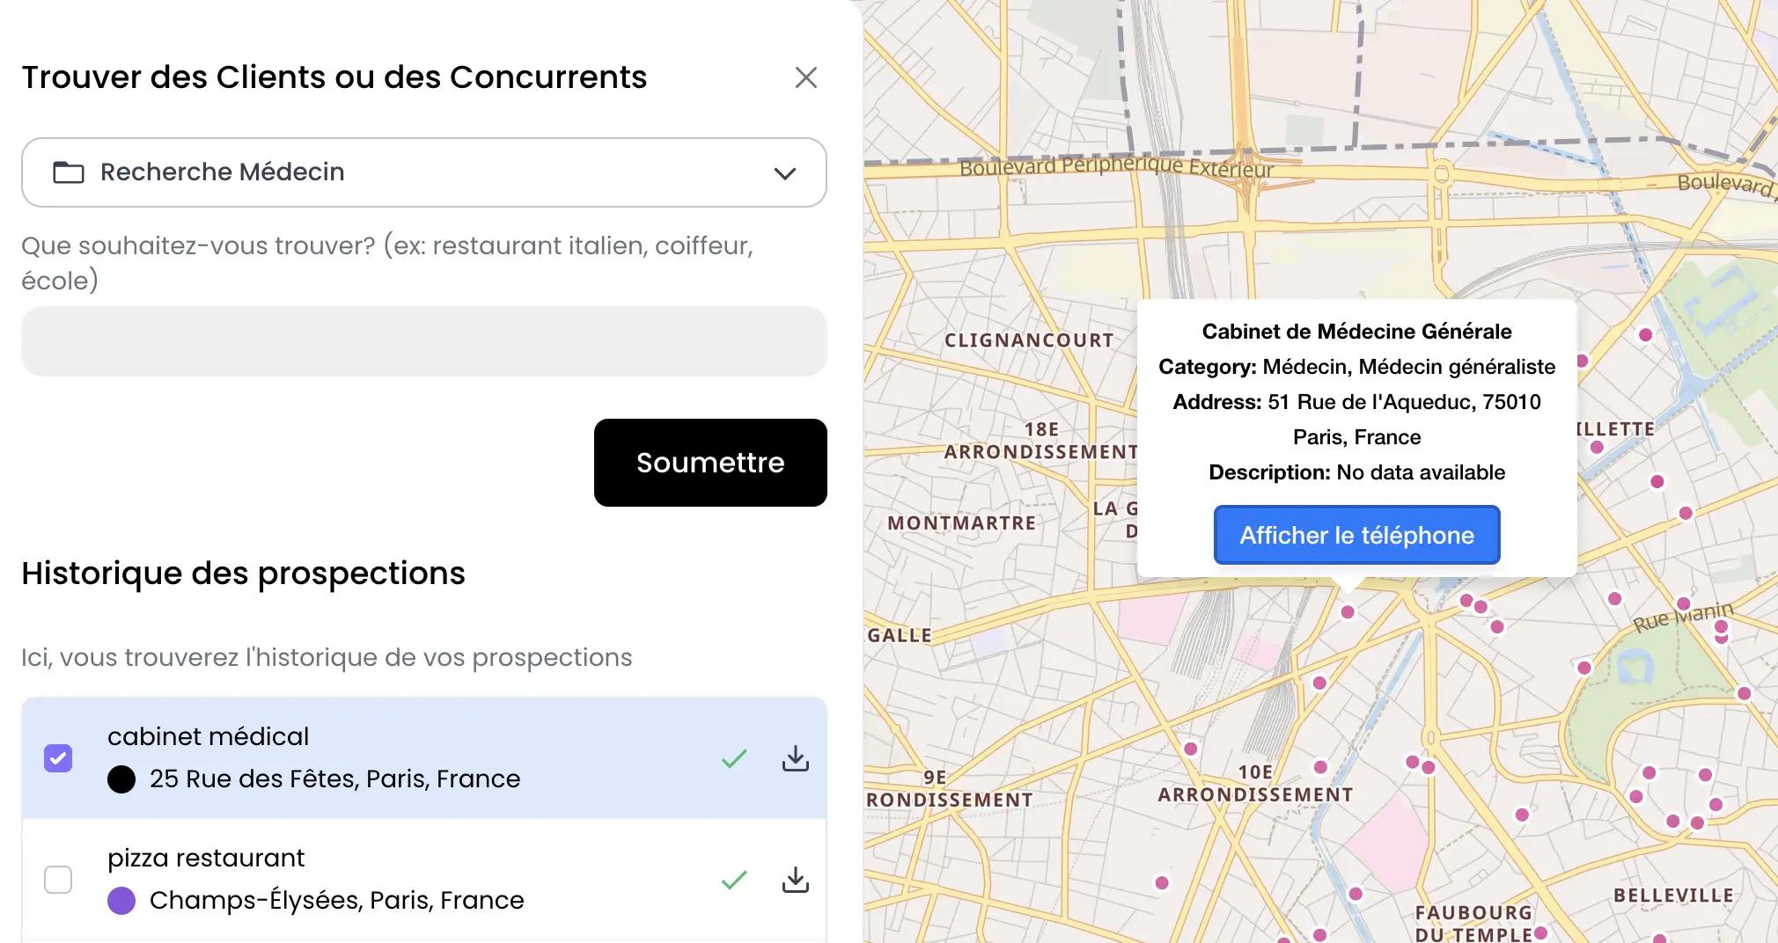Image resolution: width=1778 pixels, height=943 pixels.
Task: Click map marker under the popup pointer
Action: coord(1347,611)
